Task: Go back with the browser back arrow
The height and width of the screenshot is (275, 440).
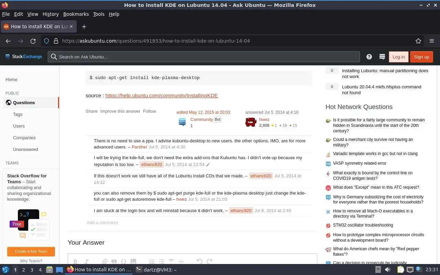Action: (x=8, y=41)
